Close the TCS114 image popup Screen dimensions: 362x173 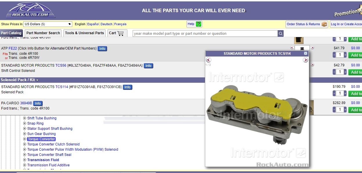pyautogui.click(x=305, y=53)
